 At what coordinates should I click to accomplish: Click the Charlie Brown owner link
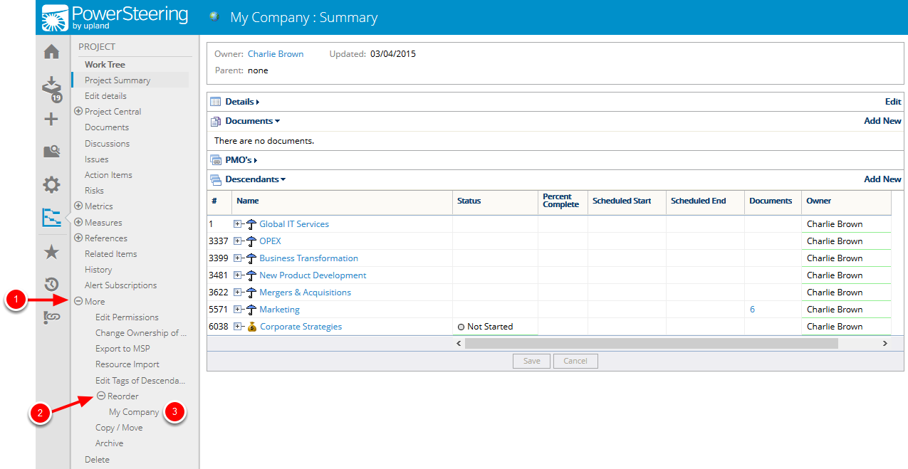coord(276,54)
